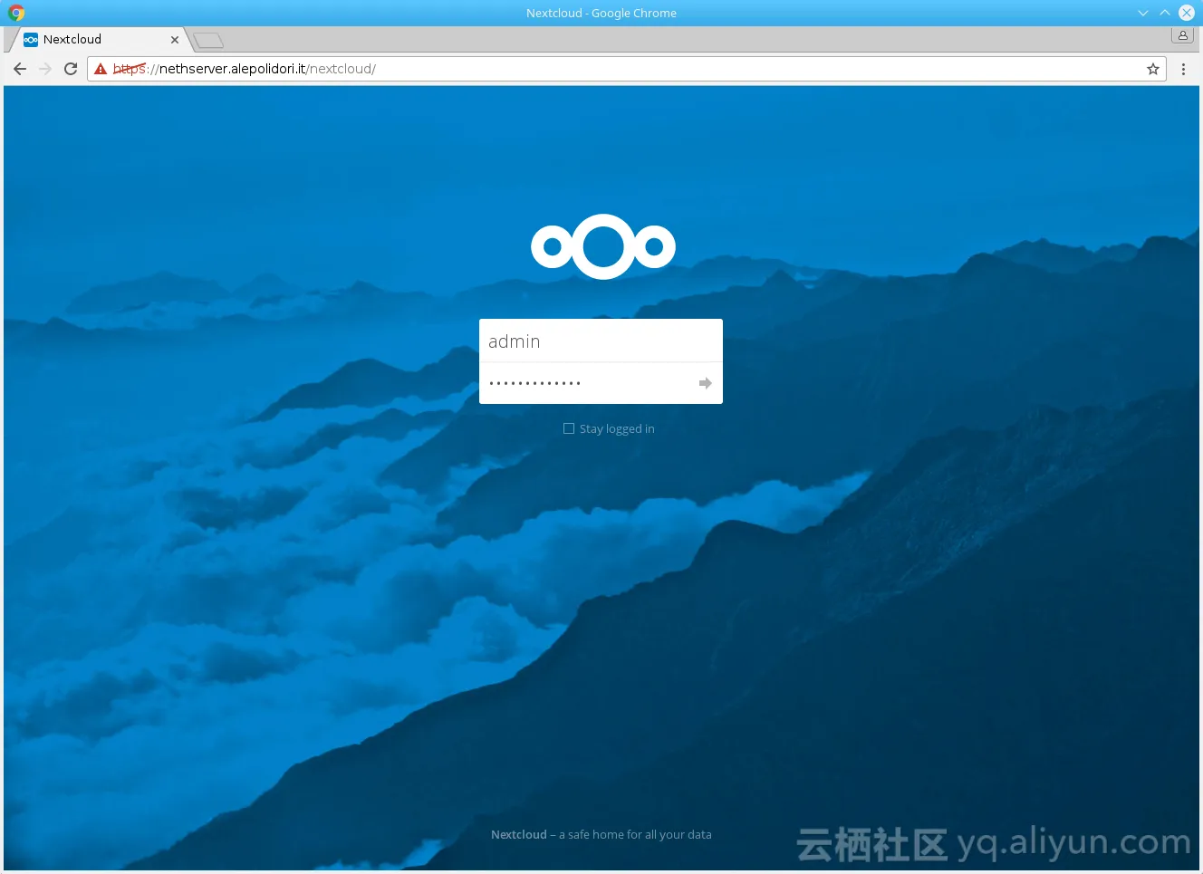Reload the Nextcloud page
1203x874 pixels.
coord(71,69)
